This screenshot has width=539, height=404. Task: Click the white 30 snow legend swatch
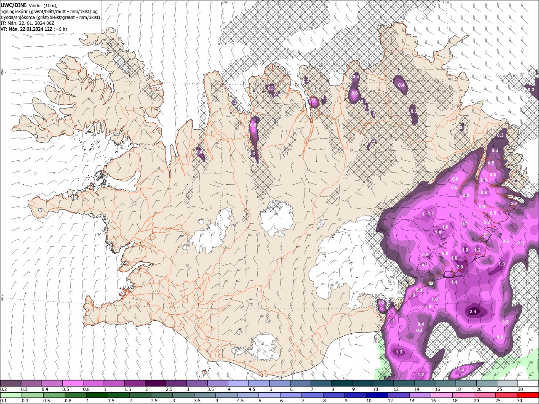pos(528,383)
